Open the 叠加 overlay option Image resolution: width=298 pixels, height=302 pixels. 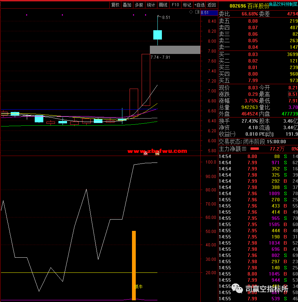tap(127, 5)
